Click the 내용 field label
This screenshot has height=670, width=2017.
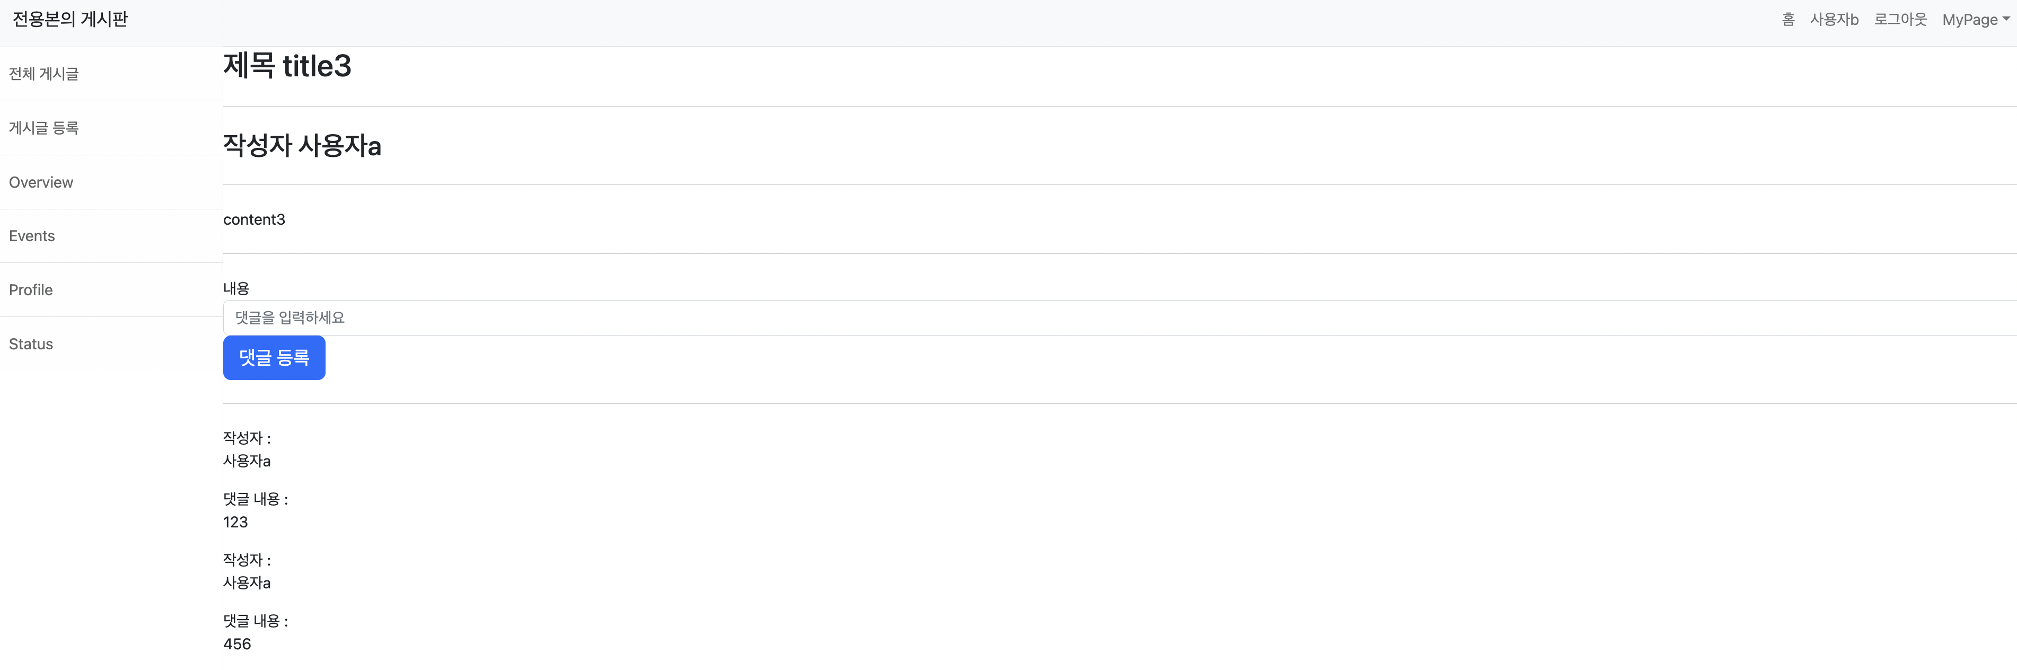(236, 288)
